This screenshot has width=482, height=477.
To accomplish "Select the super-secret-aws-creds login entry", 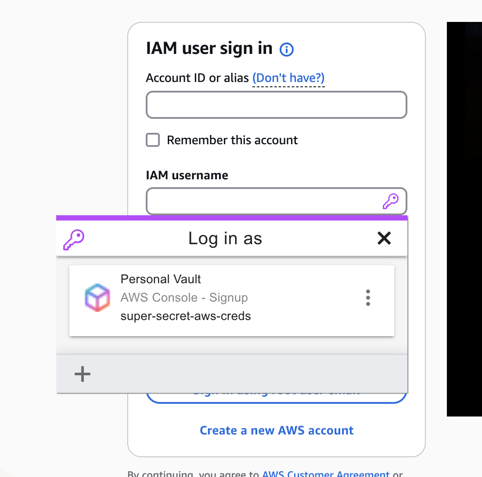I will 232,301.
